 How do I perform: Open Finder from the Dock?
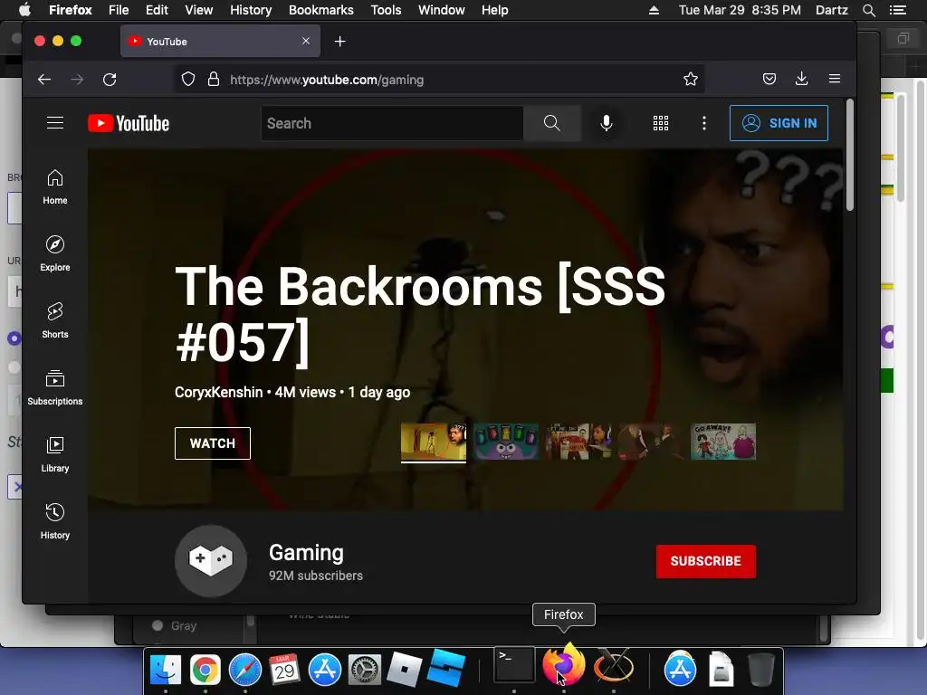coord(166,670)
